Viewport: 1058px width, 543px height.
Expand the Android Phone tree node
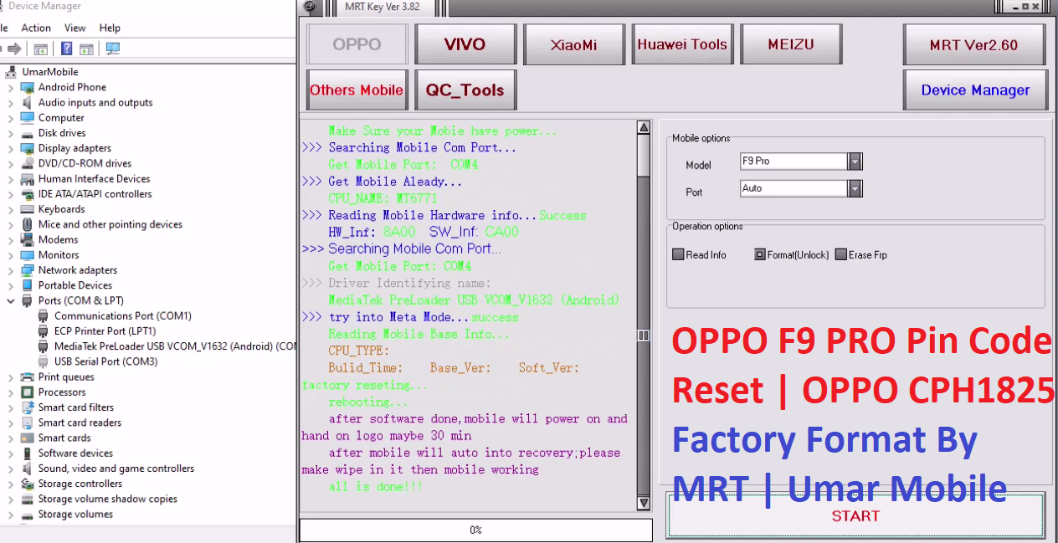click(10, 88)
